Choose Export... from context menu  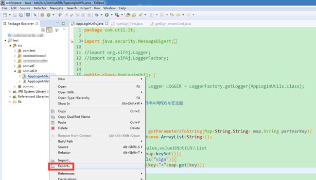97,166
